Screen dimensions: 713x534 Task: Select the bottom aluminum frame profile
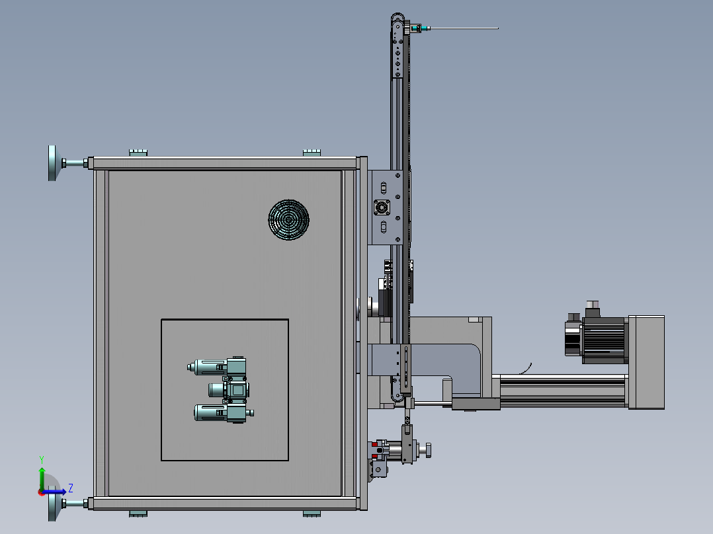click(x=225, y=503)
